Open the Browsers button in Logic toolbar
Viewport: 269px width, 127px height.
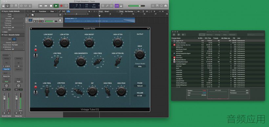tap(166, 6)
